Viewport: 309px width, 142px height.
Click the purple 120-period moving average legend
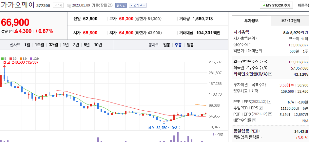[x=34, y=58]
